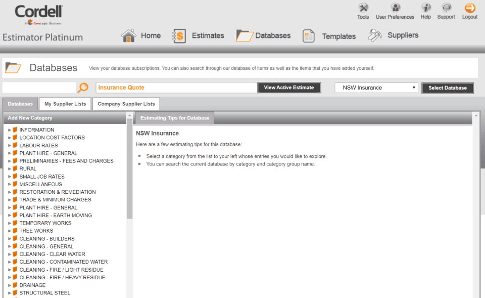Click the Templates menu label

click(338, 36)
